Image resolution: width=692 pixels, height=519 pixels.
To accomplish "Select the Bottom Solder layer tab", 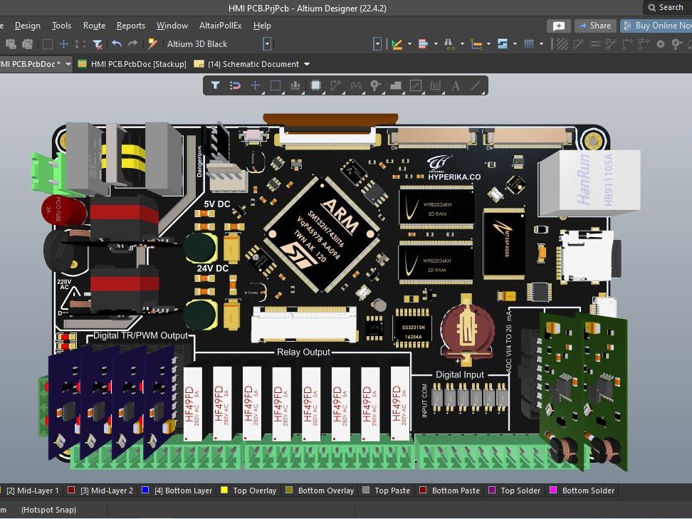I will (x=582, y=491).
